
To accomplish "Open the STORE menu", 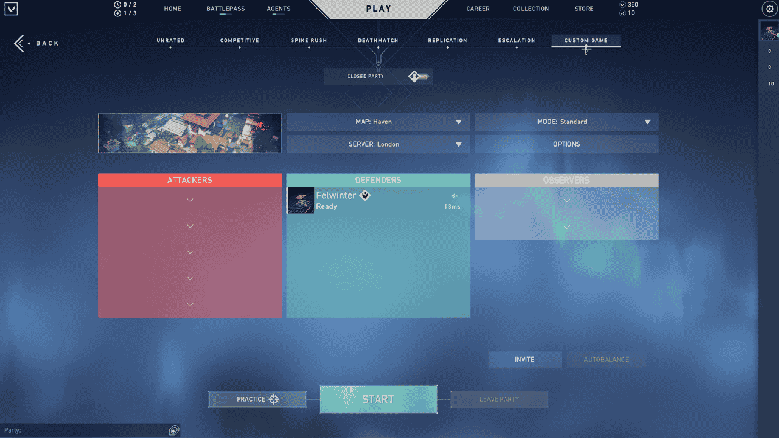I will tap(584, 9).
